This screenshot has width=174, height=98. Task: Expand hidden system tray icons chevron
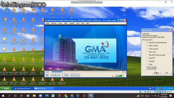[152, 96]
